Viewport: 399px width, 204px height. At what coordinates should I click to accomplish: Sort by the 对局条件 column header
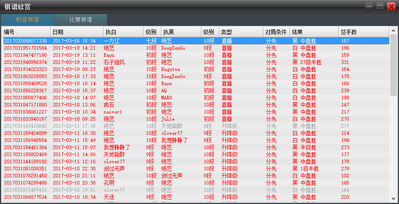click(x=276, y=32)
